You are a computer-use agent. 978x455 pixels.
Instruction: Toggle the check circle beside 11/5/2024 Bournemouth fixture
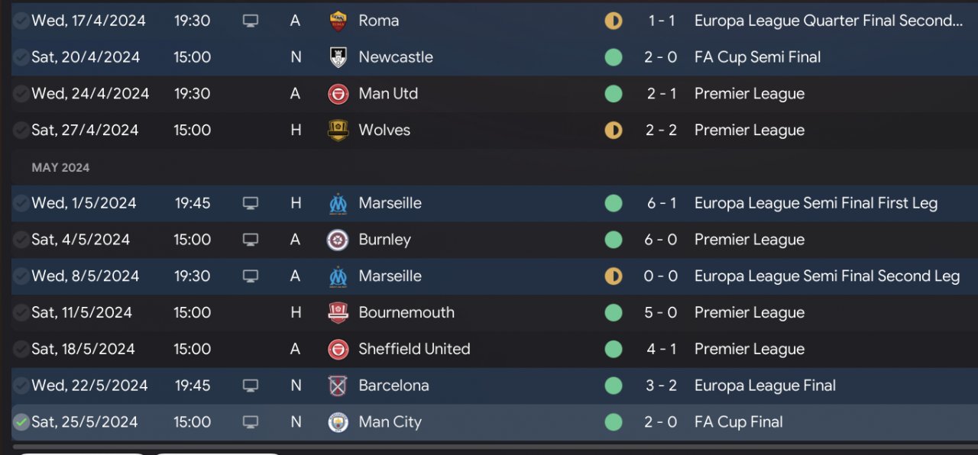[21, 312]
